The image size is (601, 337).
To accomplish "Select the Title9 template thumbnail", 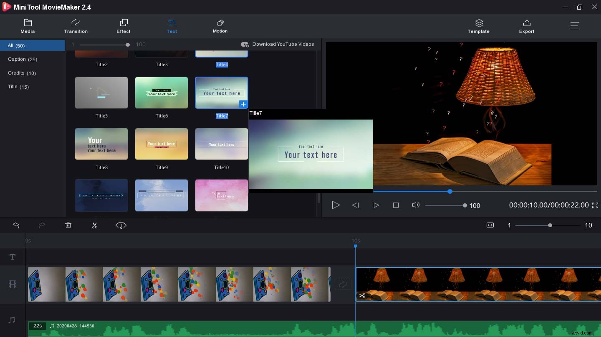I will coord(162,144).
